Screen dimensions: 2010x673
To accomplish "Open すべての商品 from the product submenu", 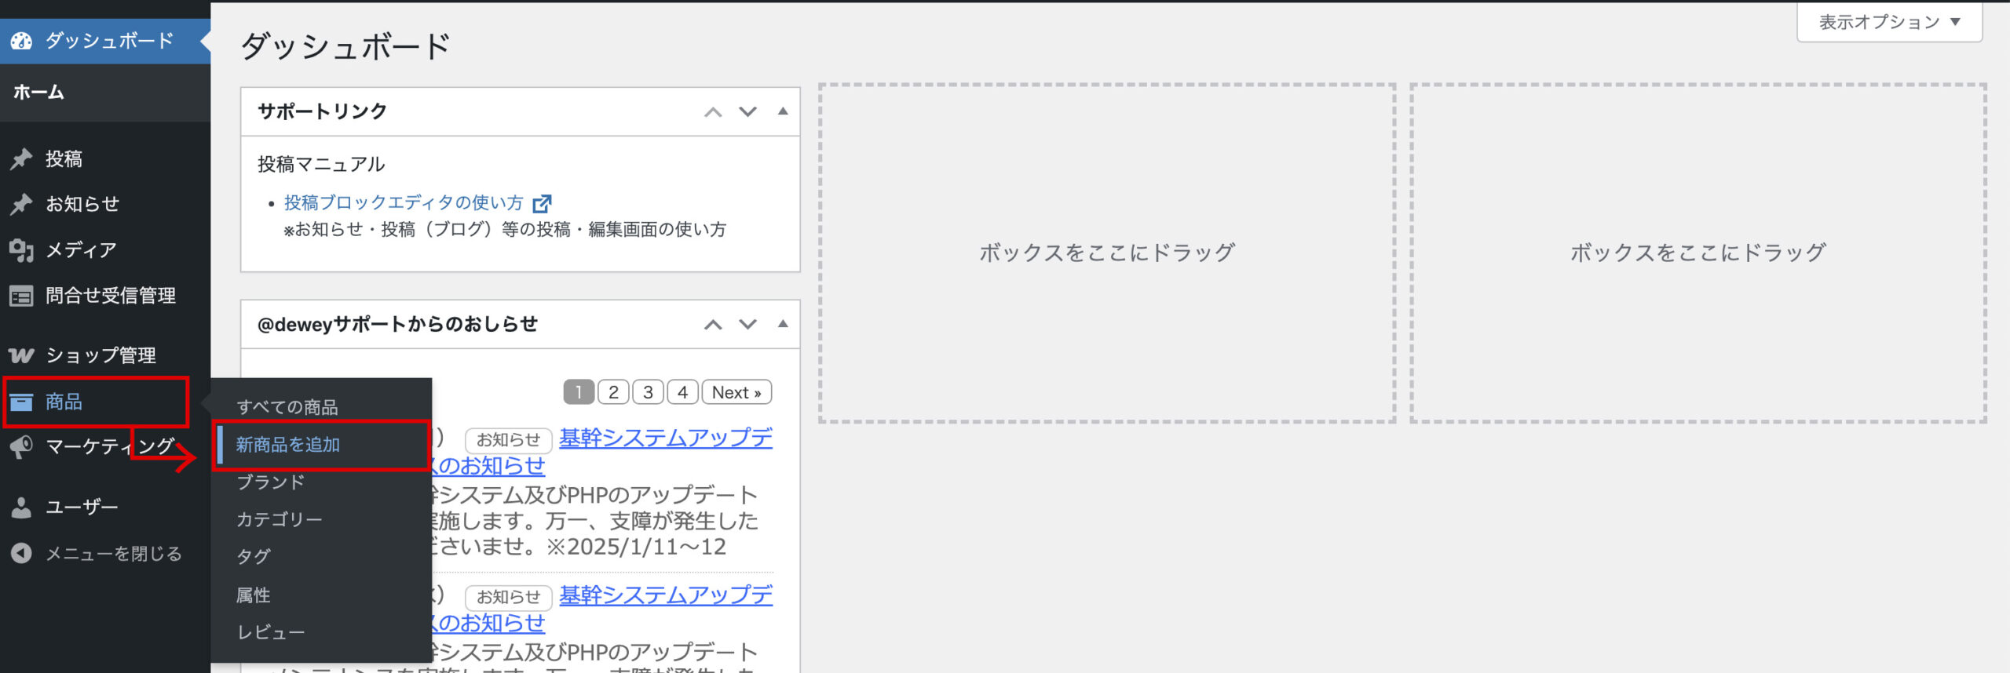I will coord(287,407).
